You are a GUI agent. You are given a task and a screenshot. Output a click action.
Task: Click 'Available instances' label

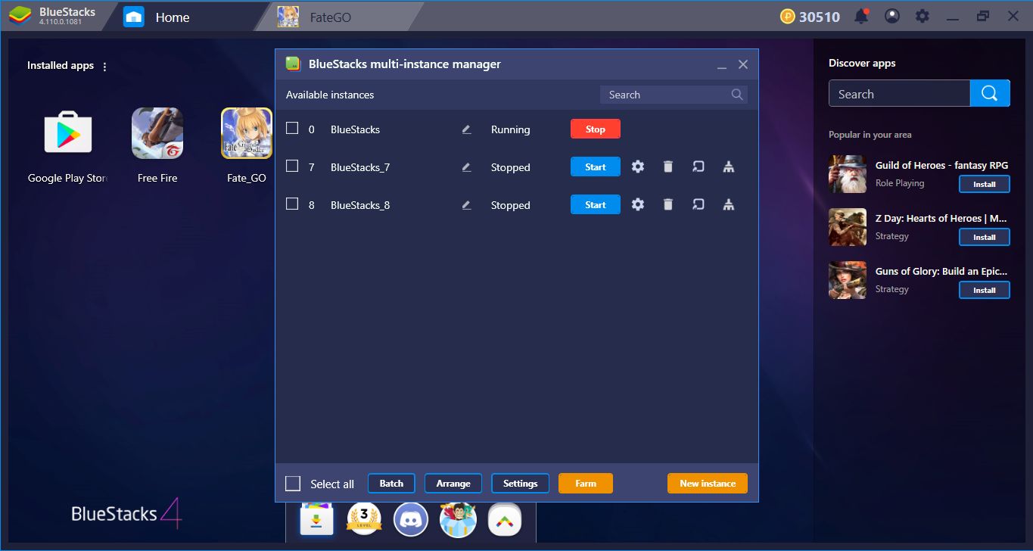(x=330, y=95)
